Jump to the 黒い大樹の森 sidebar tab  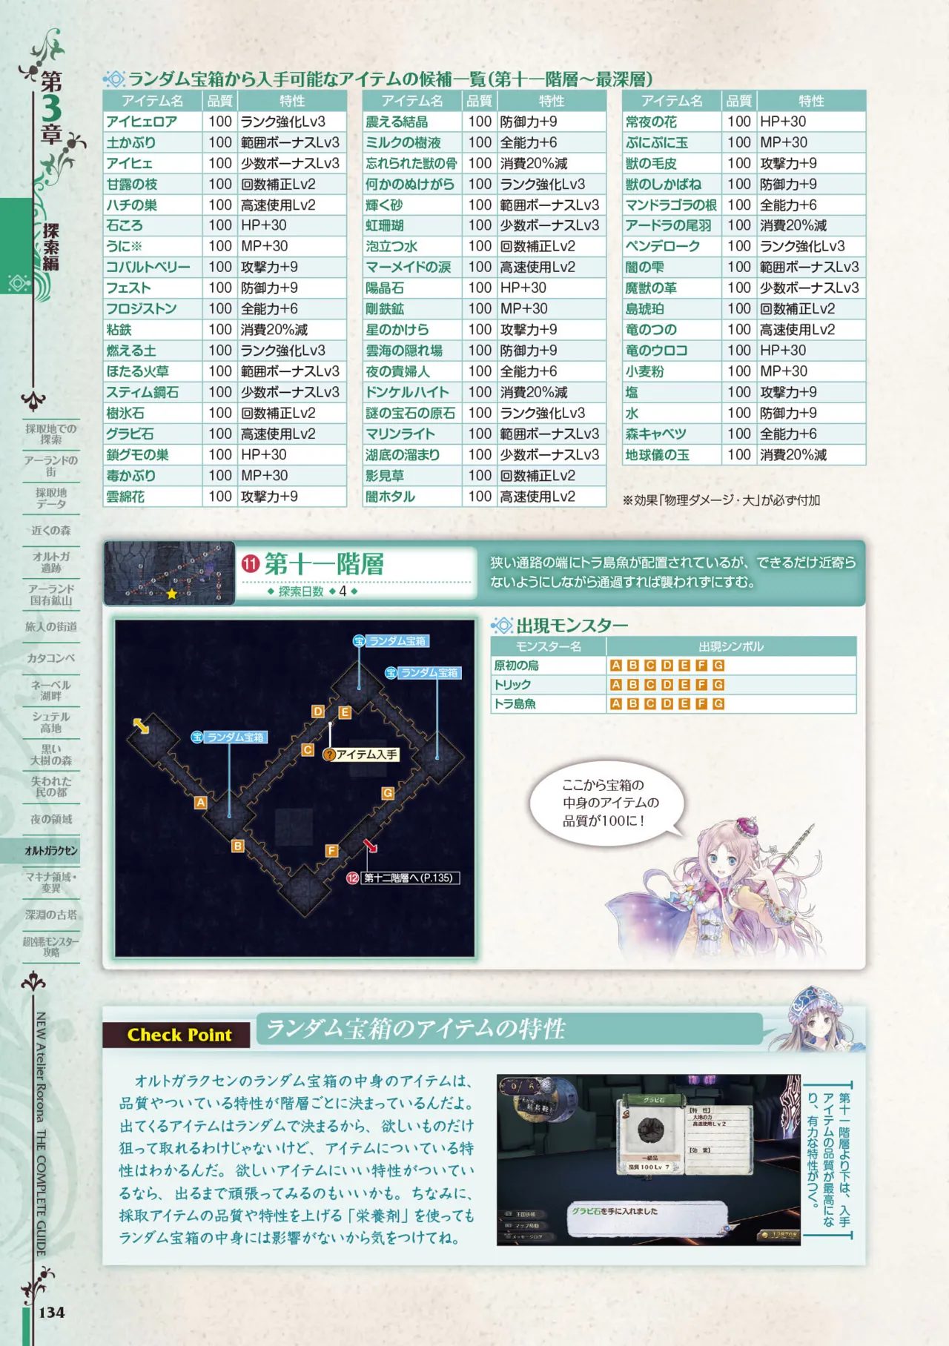coord(50,755)
